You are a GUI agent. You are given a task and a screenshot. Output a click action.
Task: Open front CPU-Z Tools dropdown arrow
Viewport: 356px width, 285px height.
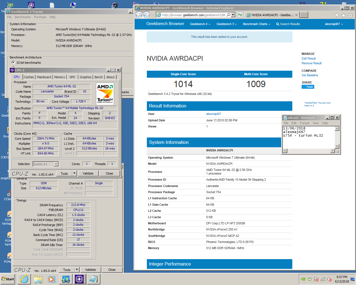[74, 173]
